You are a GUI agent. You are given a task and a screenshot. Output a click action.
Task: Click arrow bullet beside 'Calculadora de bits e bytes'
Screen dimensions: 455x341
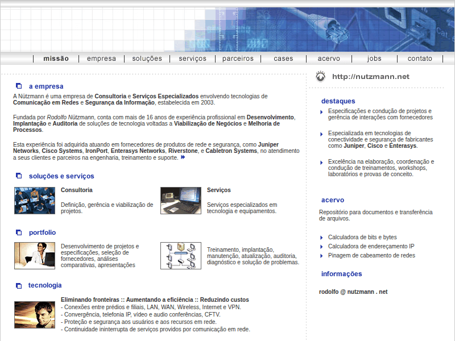coord(321,238)
